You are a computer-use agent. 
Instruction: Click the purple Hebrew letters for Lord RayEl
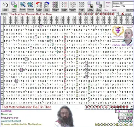coord(124,111)
